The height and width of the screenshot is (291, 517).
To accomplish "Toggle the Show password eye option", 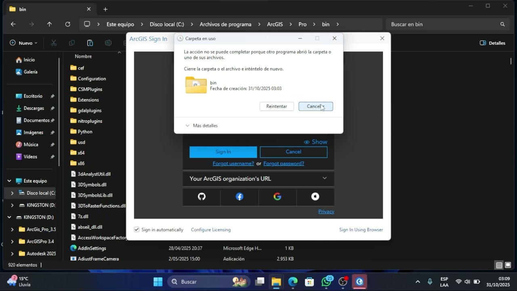I will 315,142.
